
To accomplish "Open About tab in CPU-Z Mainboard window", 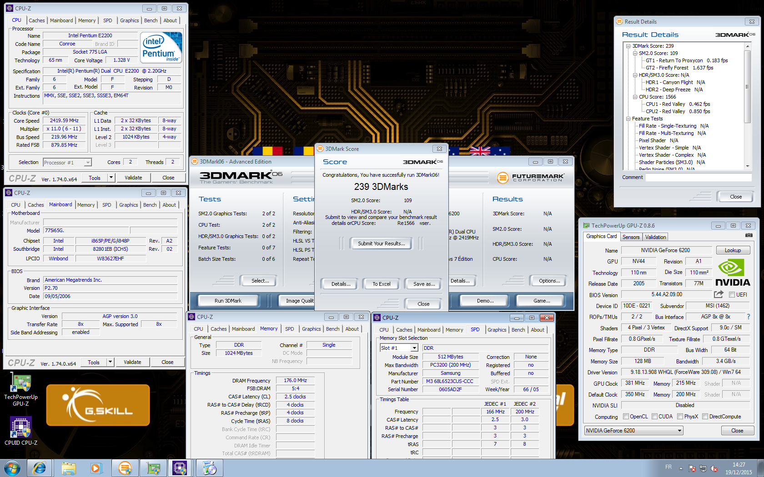I will pos(169,205).
